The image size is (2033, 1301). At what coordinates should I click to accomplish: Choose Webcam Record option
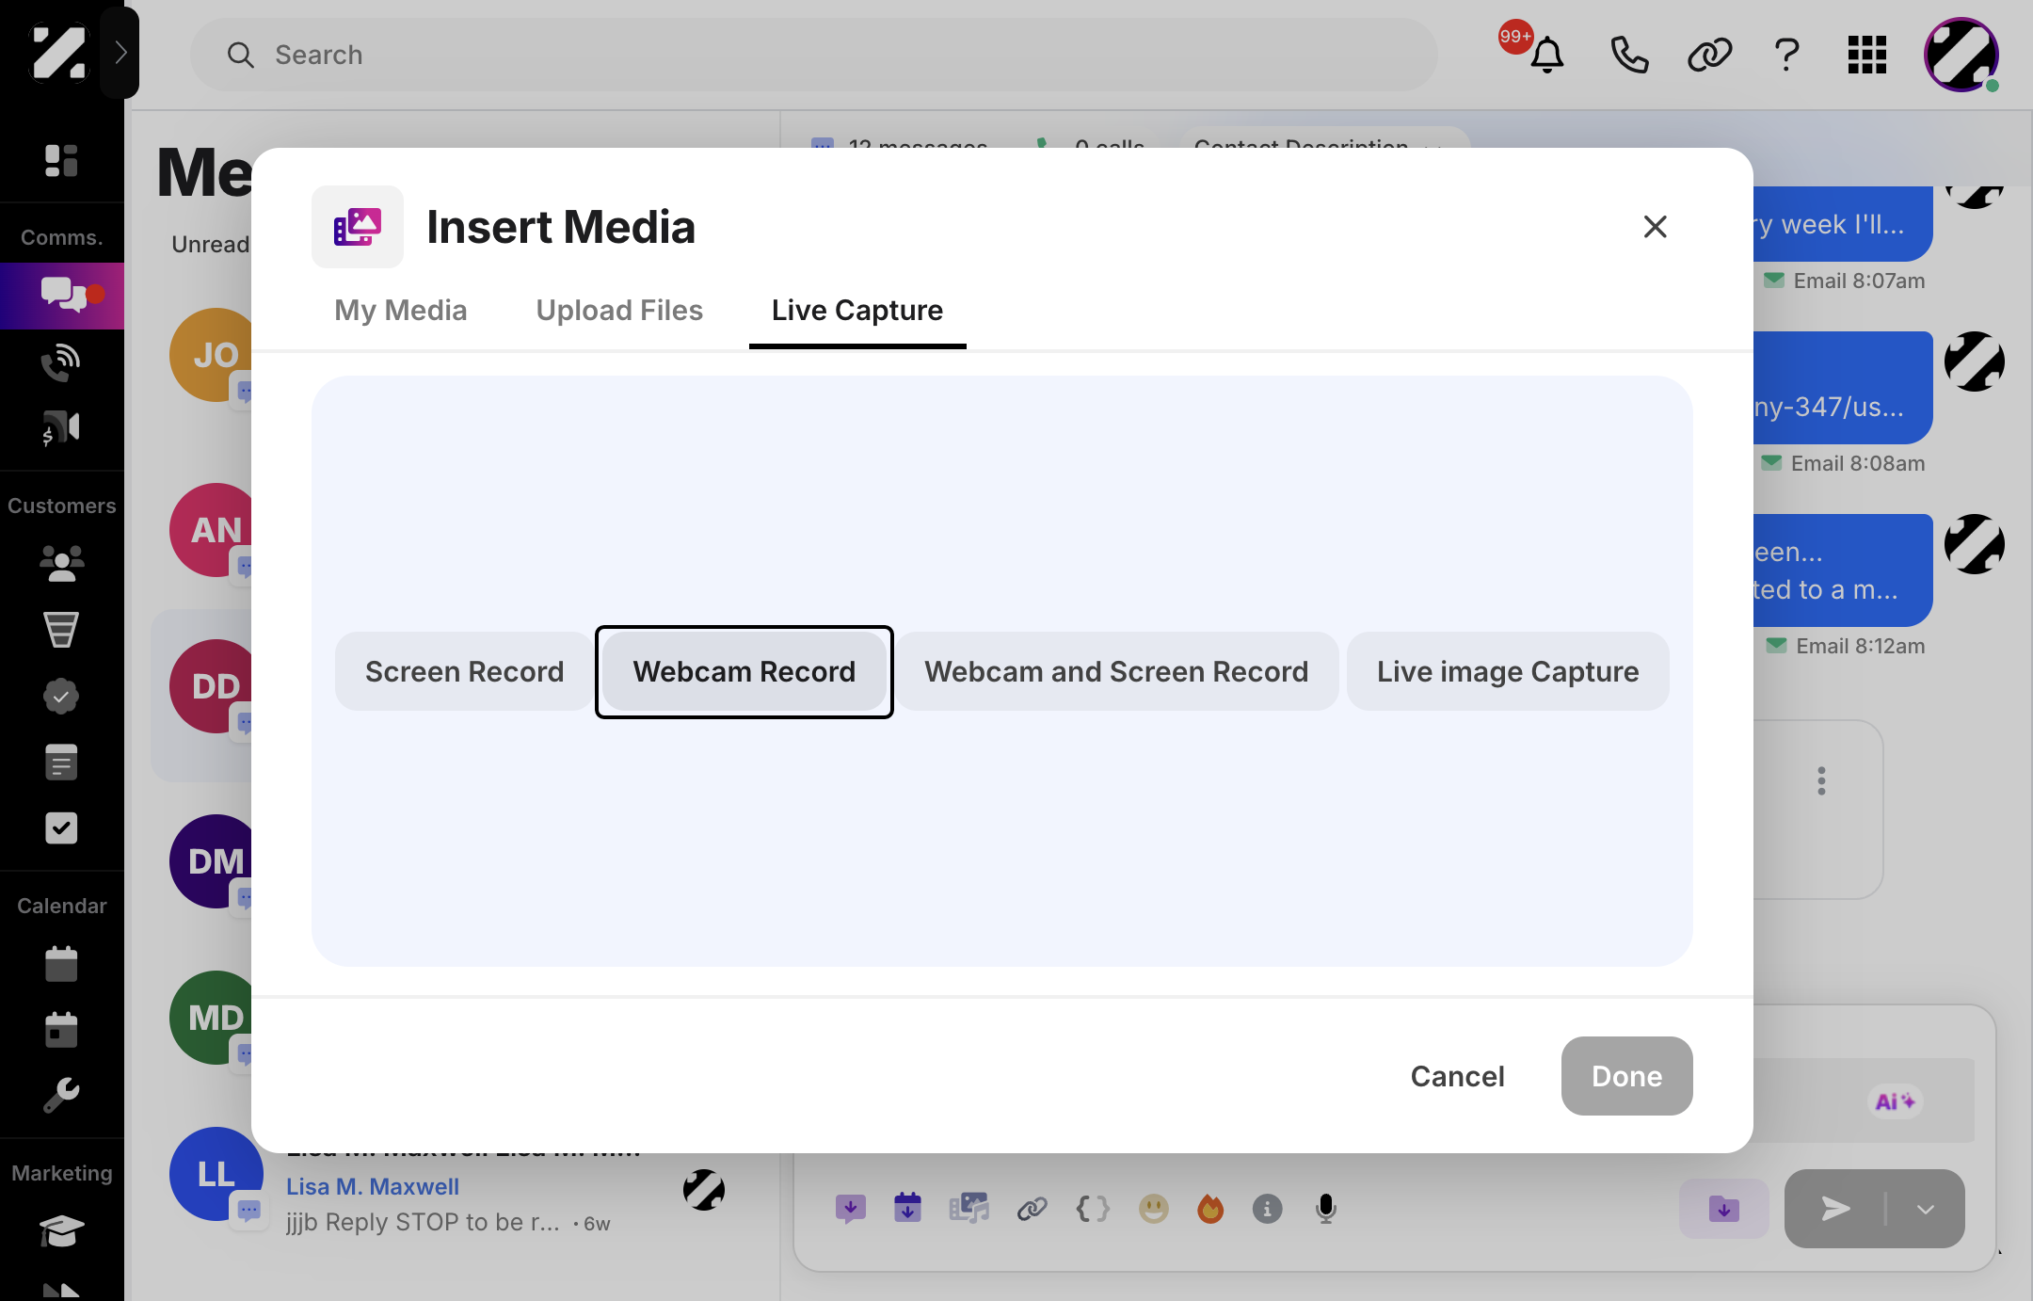[x=744, y=671]
